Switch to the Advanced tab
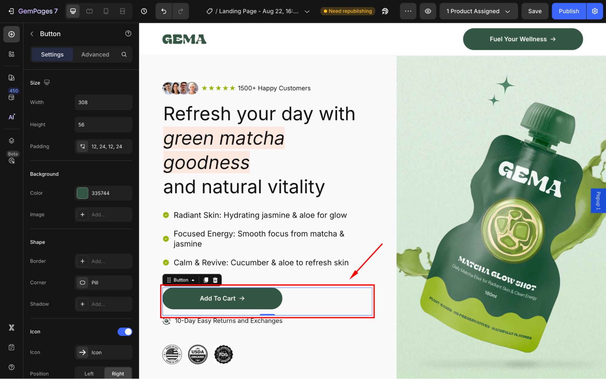606x379 pixels. (95, 55)
